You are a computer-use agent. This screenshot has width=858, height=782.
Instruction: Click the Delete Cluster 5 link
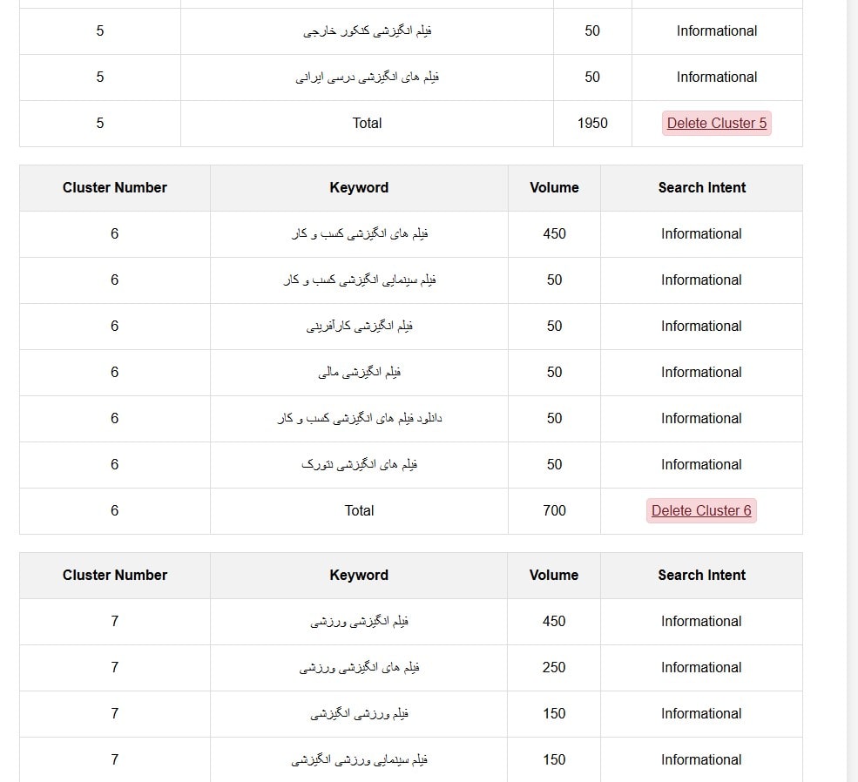click(717, 123)
